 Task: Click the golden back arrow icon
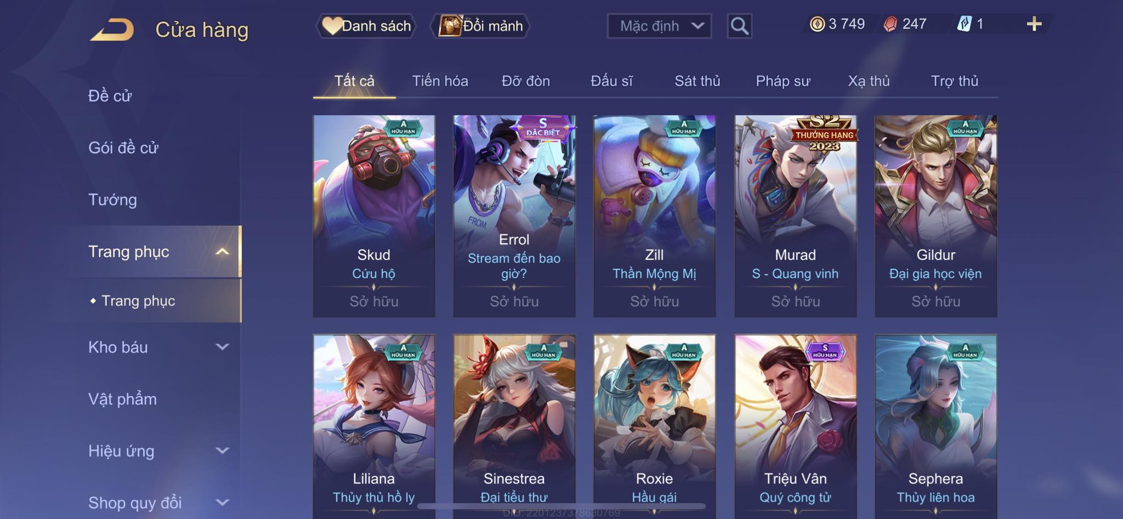click(112, 30)
